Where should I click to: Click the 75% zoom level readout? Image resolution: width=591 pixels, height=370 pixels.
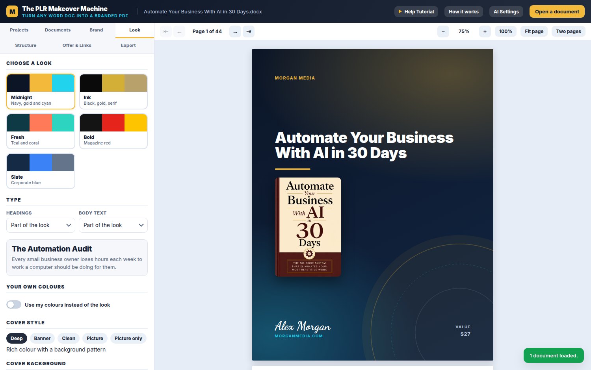click(464, 31)
